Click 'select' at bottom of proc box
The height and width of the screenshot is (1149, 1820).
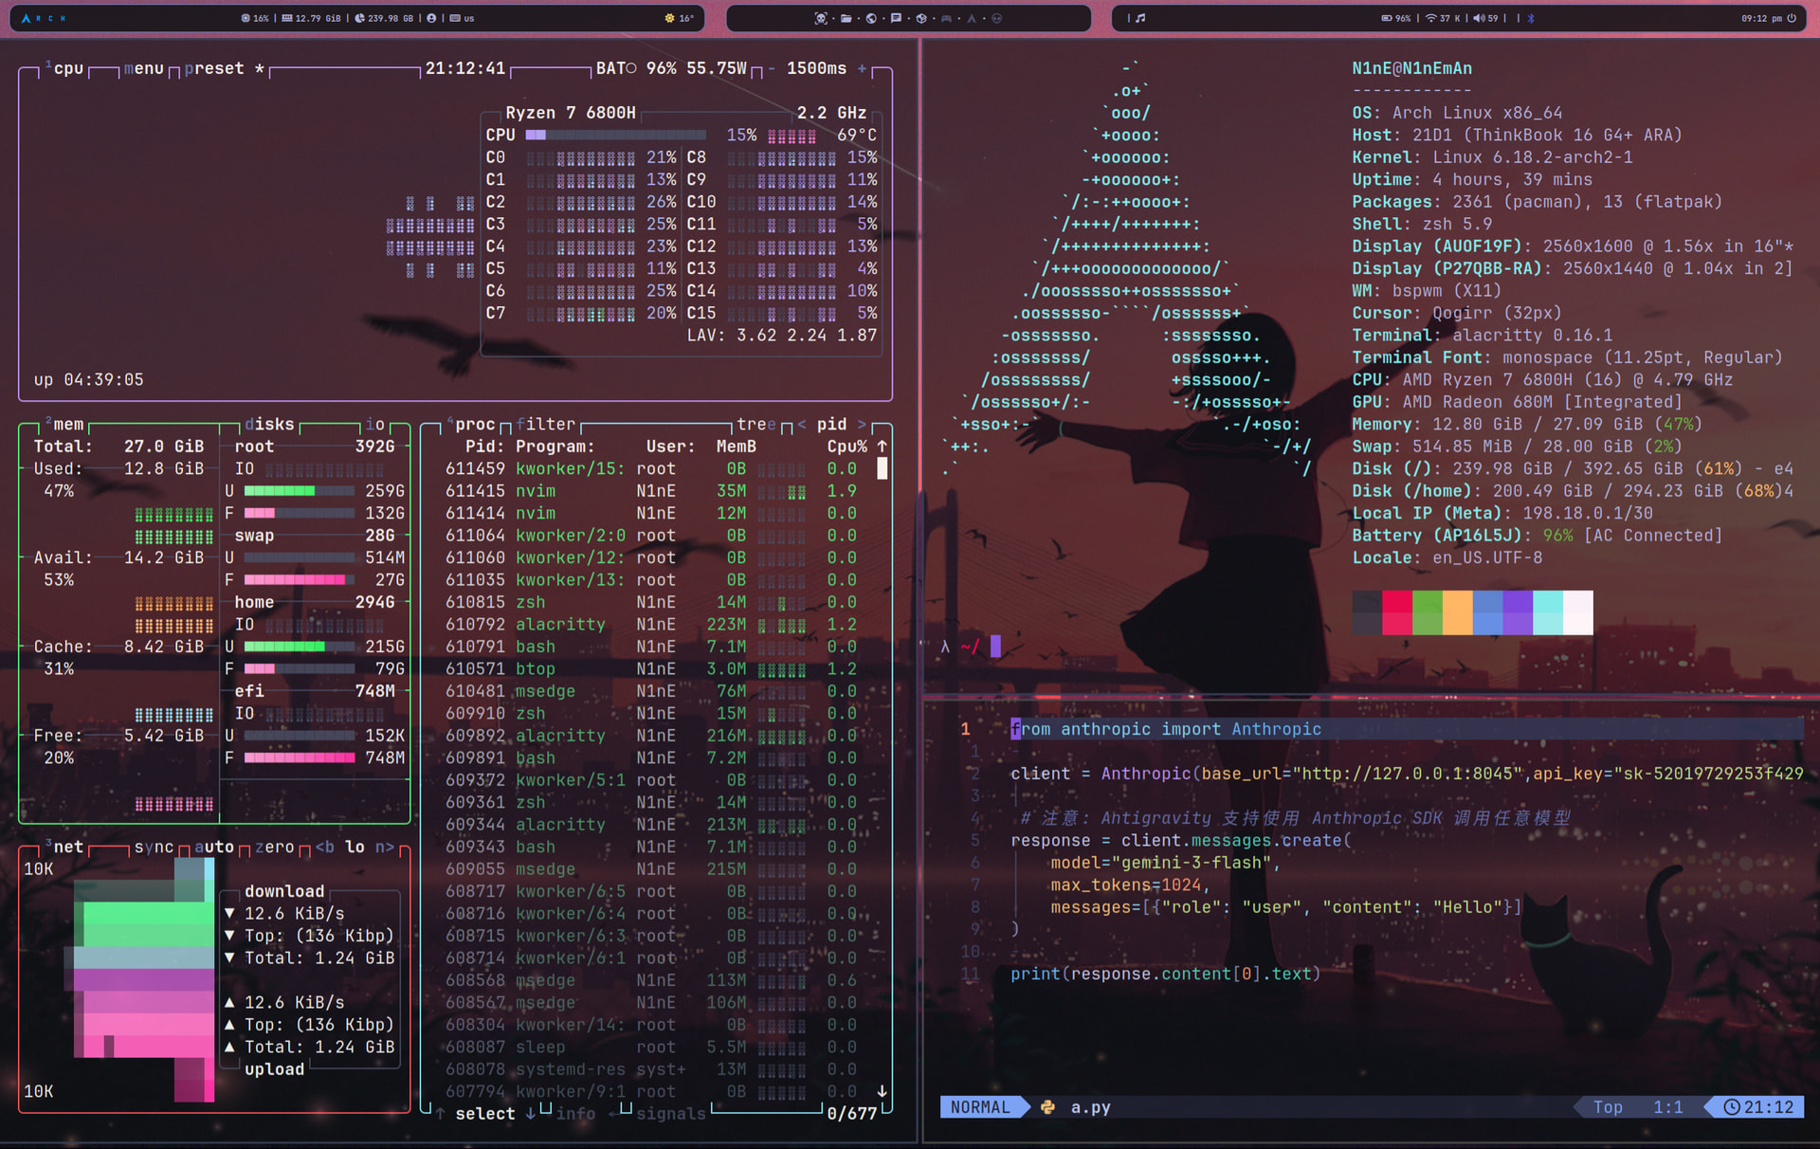click(x=485, y=1113)
